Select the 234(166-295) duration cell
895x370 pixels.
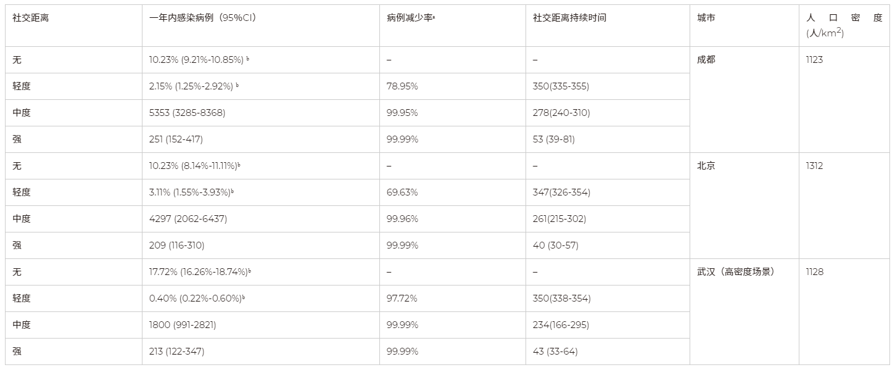pos(561,325)
